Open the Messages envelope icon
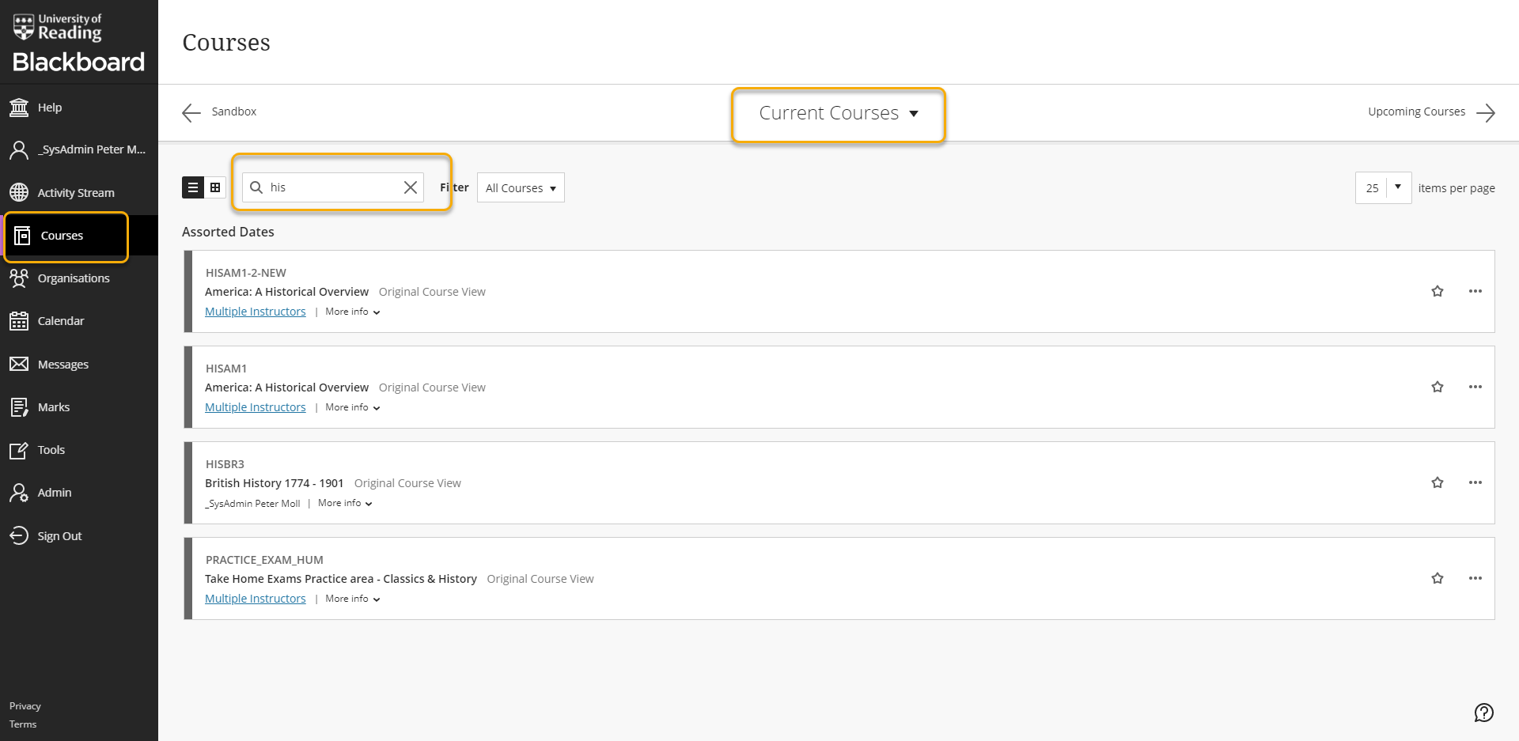The height and width of the screenshot is (741, 1519). point(19,364)
